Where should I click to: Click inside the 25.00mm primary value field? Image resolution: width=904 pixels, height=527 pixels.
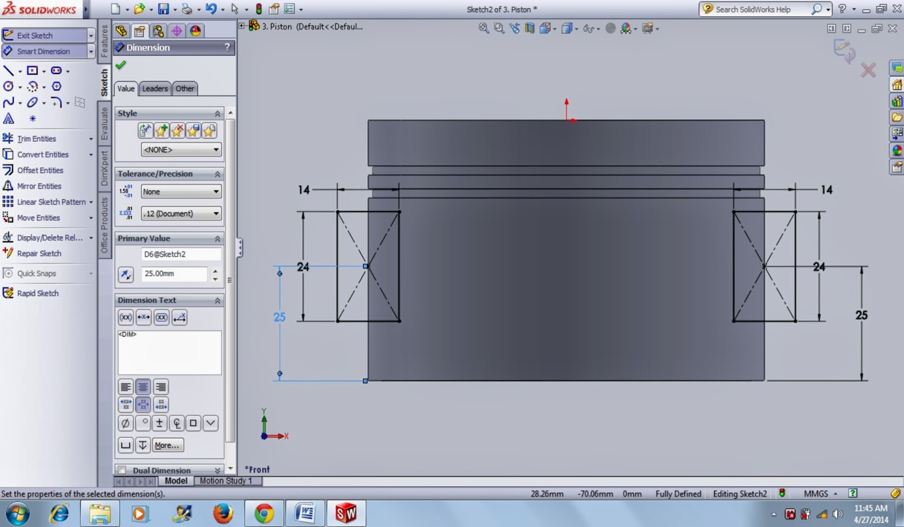pos(174,274)
